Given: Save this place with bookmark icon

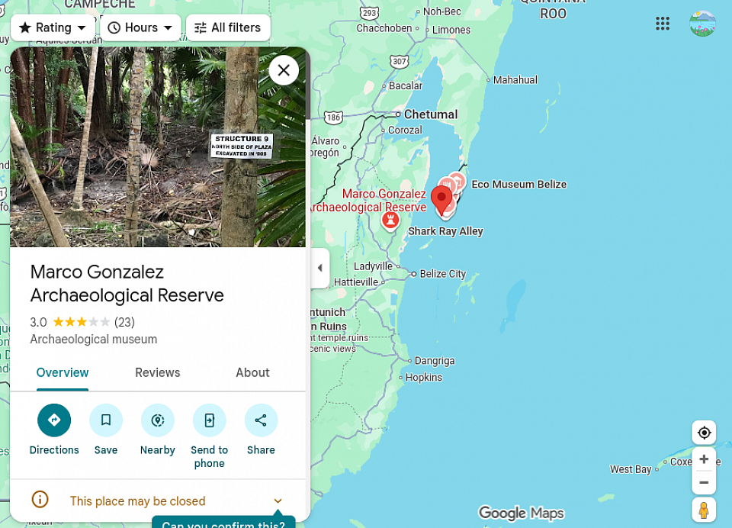Looking at the screenshot, I should tap(106, 420).
